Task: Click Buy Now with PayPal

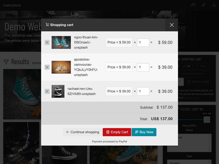Action: pyautogui.click(x=144, y=132)
